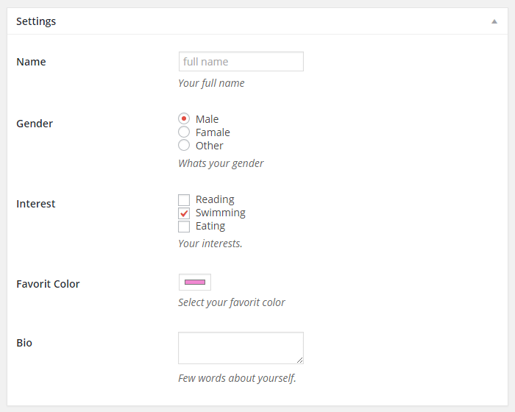Click the Other gender label text
Image resolution: width=515 pixels, height=412 pixels.
click(210, 146)
